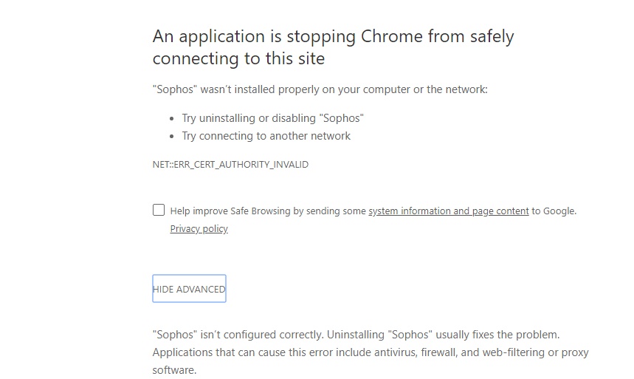Click the final word 'software.' in the paragraph

[x=174, y=370]
